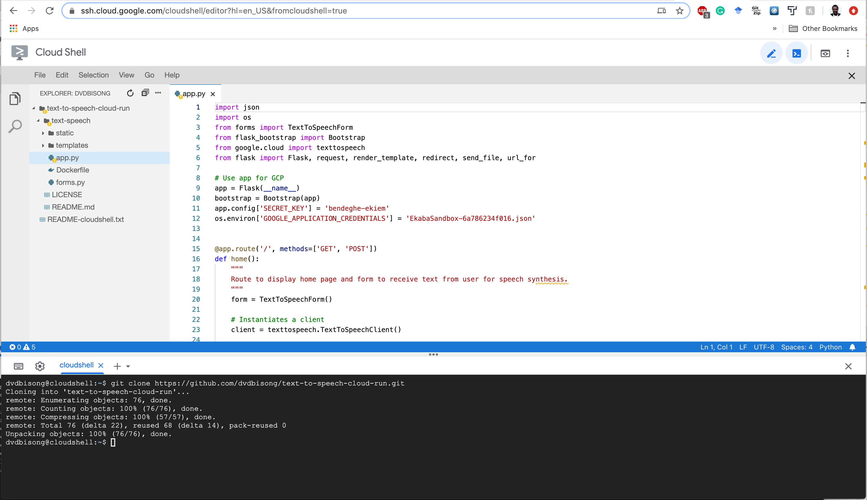
Task: Open the new terminal tab dropdown arrow
Action: [128, 366]
